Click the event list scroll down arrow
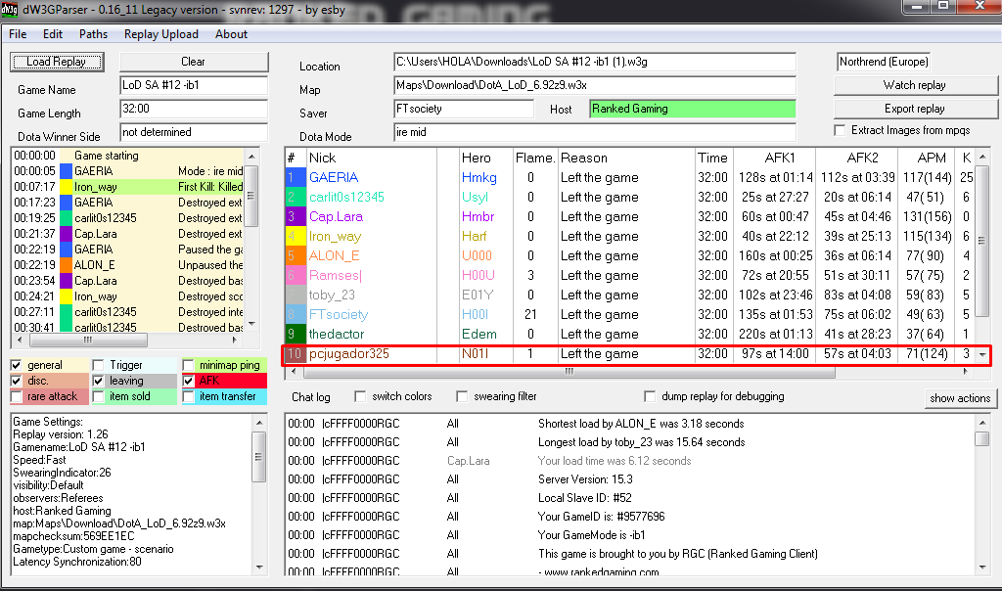 pos(251,325)
